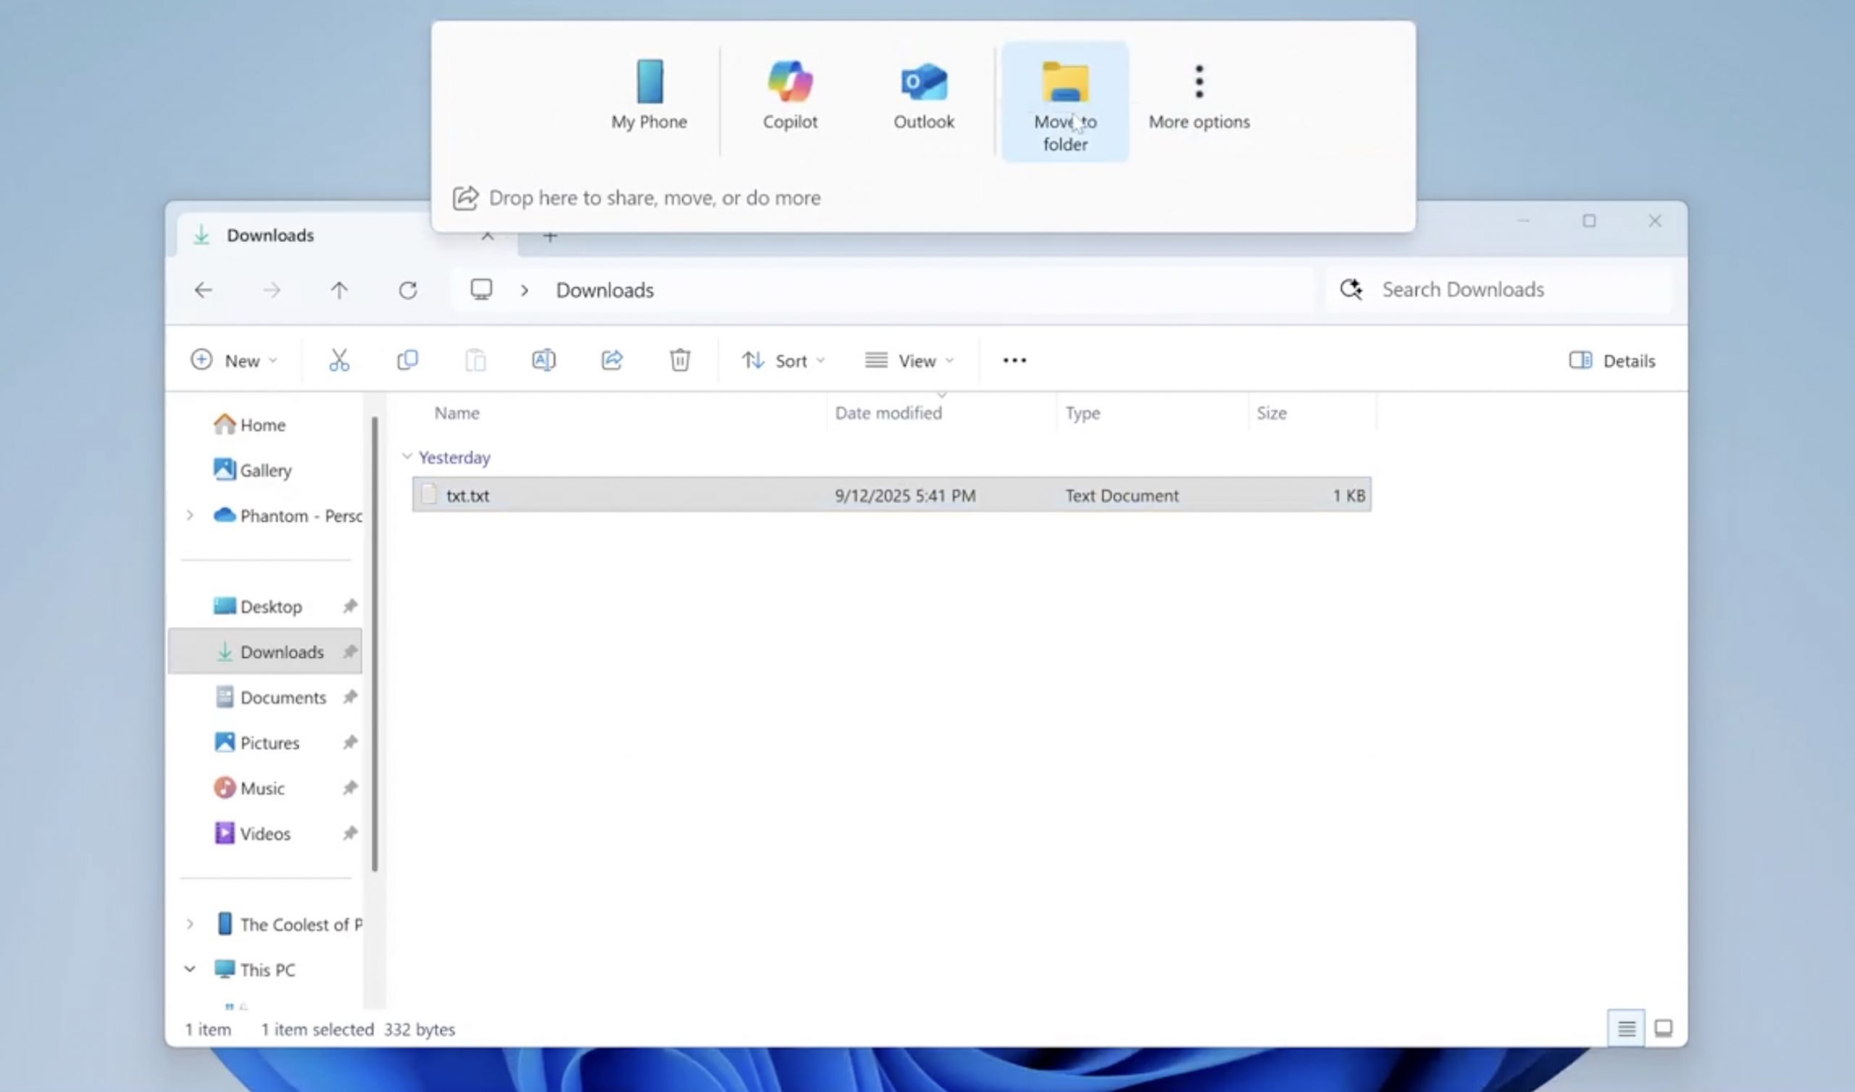Sort by the Name column header
The height and width of the screenshot is (1092, 1855).
(x=457, y=413)
